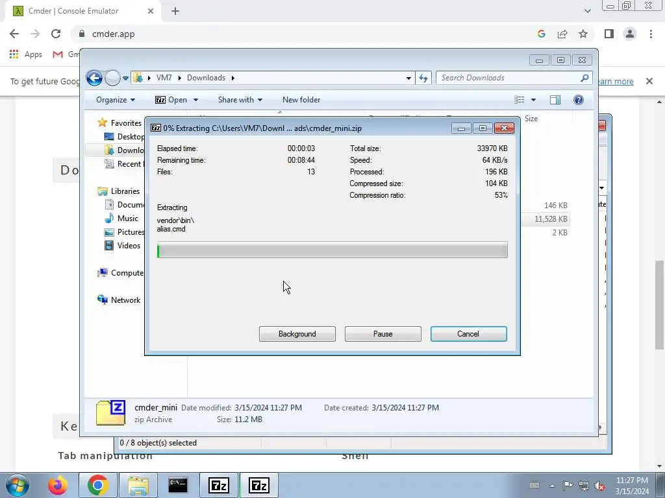Image resolution: width=665 pixels, height=498 pixels.
Task: Click the 7z icon in extraction dialog title
Action: click(156, 128)
